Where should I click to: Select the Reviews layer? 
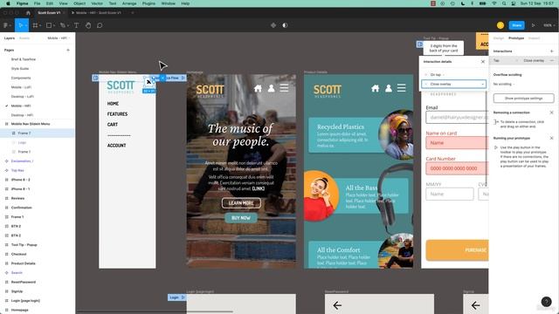(17, 198)
